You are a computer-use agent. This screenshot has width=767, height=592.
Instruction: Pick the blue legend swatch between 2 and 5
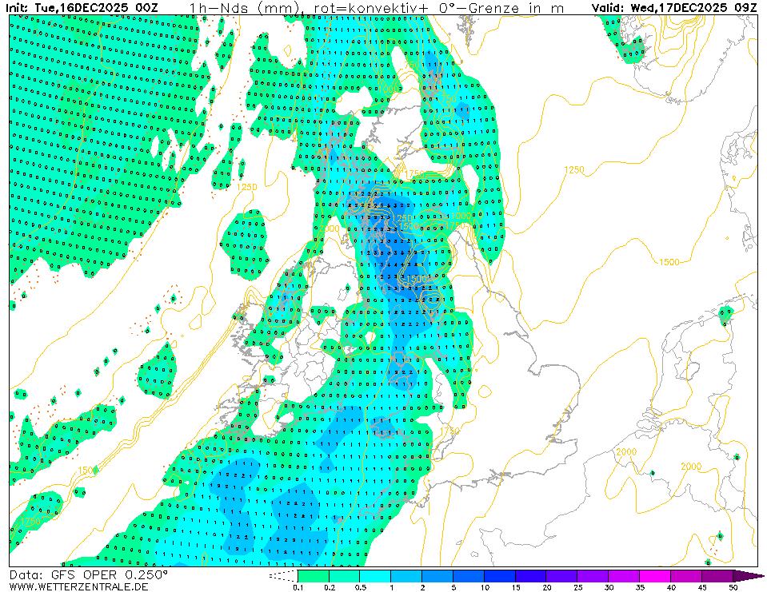click(437, 576)
